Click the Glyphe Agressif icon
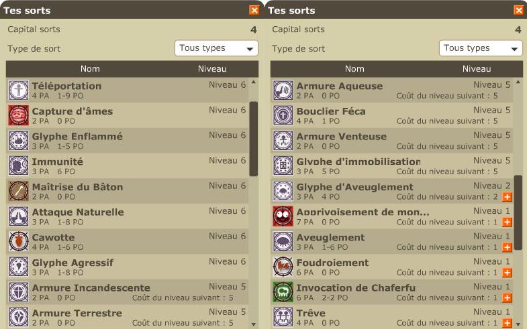The image size is (527, 329). [x=19, y=266]
